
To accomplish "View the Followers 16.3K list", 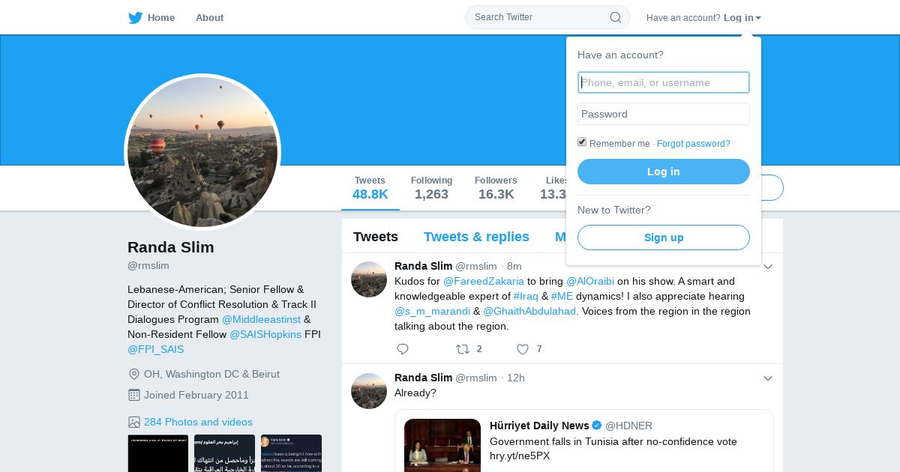I will pyautogui.click(x=496, y=189).
